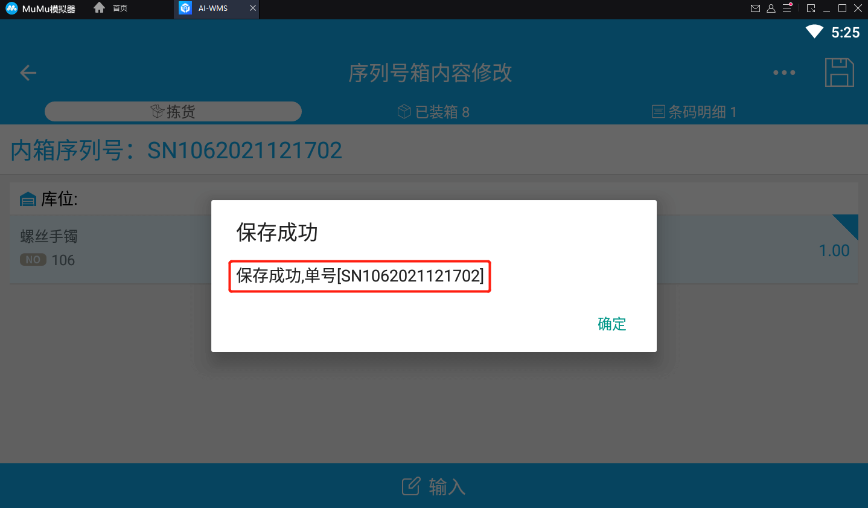
Task: Open the MuMu emulator menu icon
Action: (787, 8)
